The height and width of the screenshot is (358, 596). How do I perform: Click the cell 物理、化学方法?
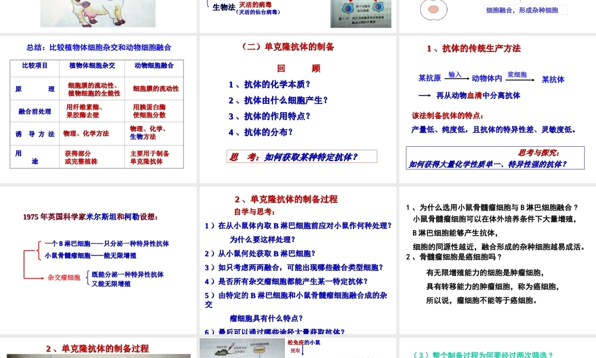coord(86,134)
